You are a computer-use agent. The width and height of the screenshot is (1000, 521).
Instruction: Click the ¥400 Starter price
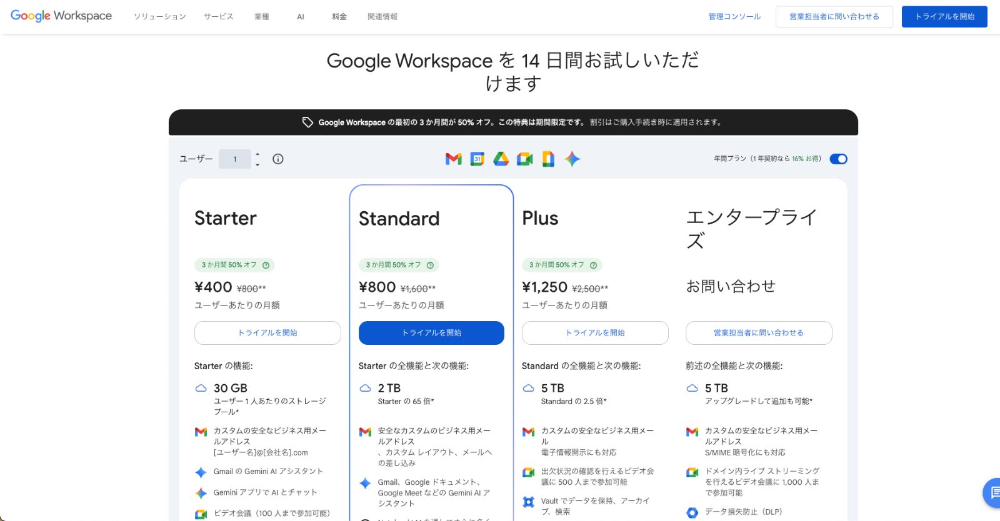tap(213, 287)
